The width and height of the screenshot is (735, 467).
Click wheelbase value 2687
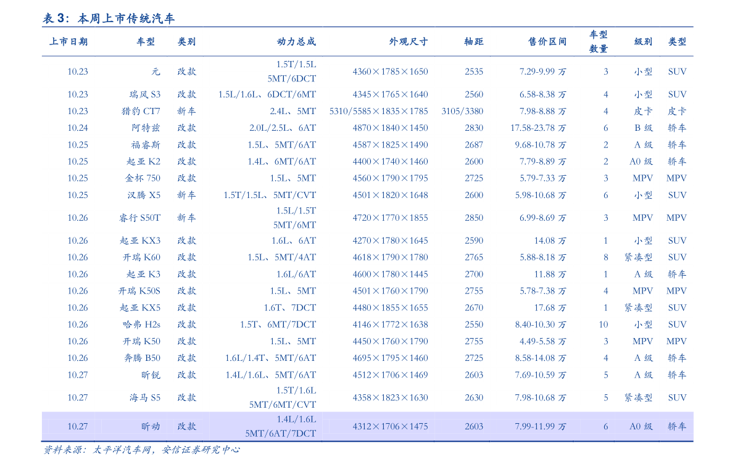pos(474,145)
